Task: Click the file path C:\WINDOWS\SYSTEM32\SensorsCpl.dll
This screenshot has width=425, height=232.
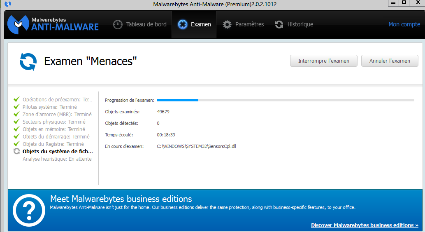Action: point(197,146)
